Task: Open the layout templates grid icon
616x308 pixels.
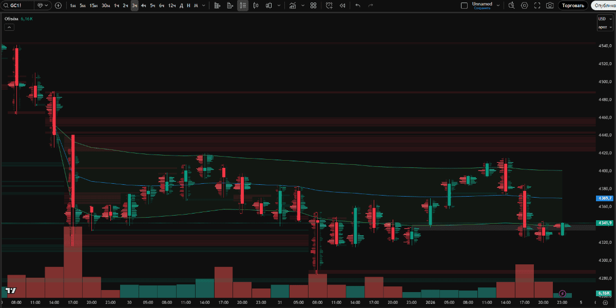Action: point(313,6)
